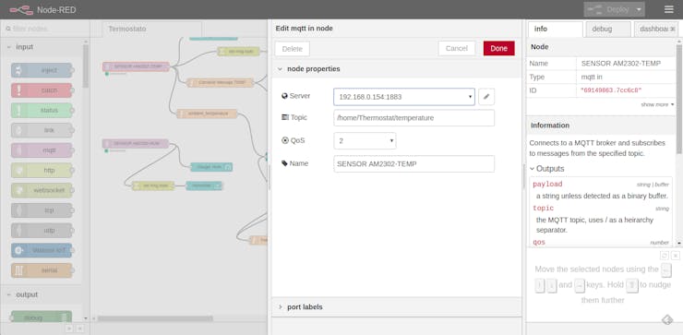Refresh the tip in the tips box
This screenshot has height=335, width=683.
665,256
